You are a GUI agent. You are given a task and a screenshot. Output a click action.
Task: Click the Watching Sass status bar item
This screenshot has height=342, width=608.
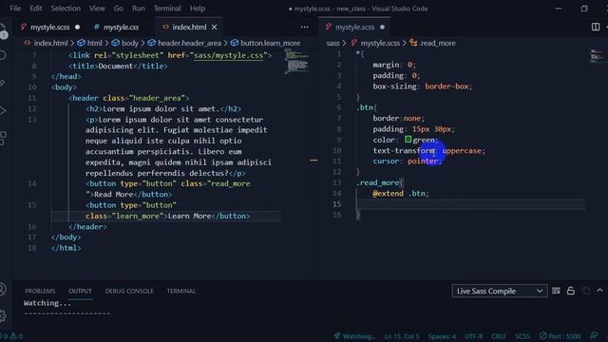[x=354, y=336]
